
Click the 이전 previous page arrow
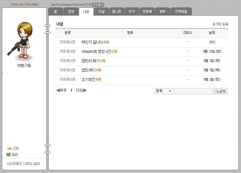coord(61,90)
